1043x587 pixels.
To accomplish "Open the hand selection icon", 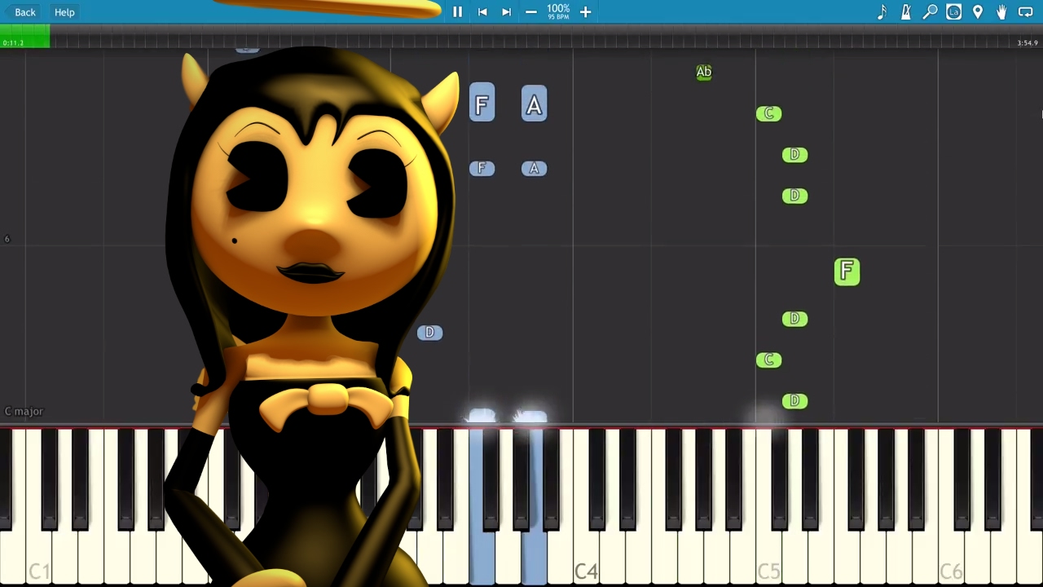I will pyautogui.click(x=1001, y=12).
